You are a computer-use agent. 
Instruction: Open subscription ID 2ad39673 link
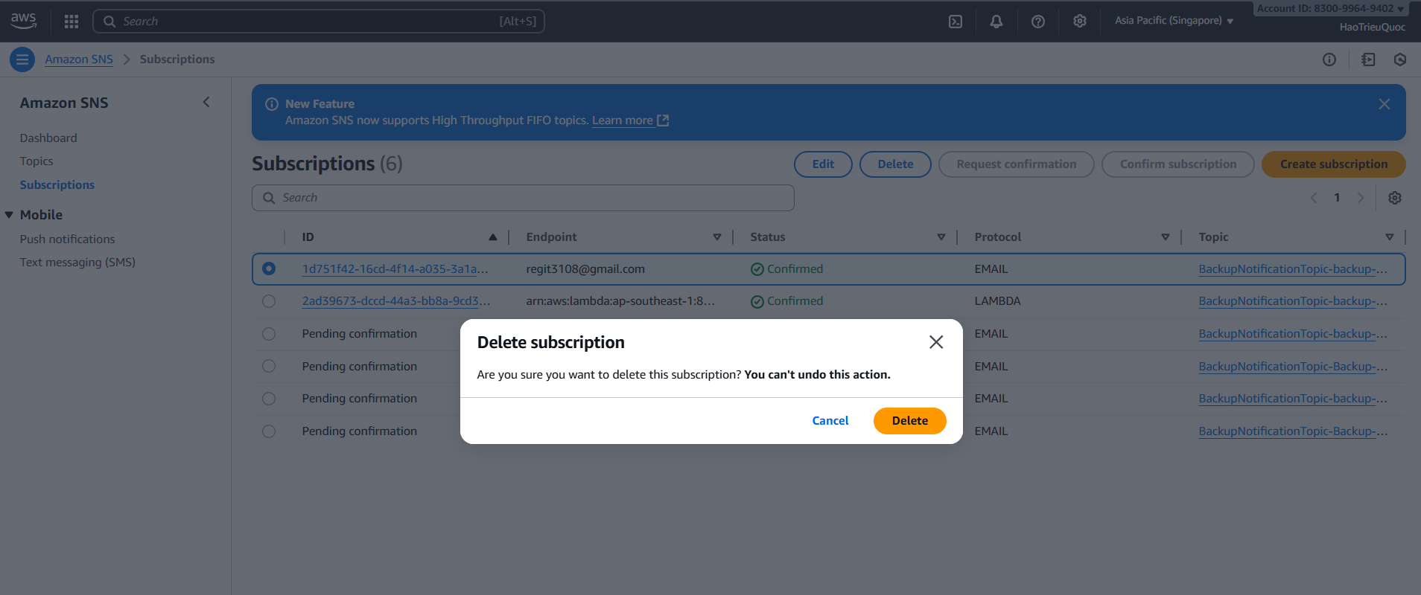point(395,301)
